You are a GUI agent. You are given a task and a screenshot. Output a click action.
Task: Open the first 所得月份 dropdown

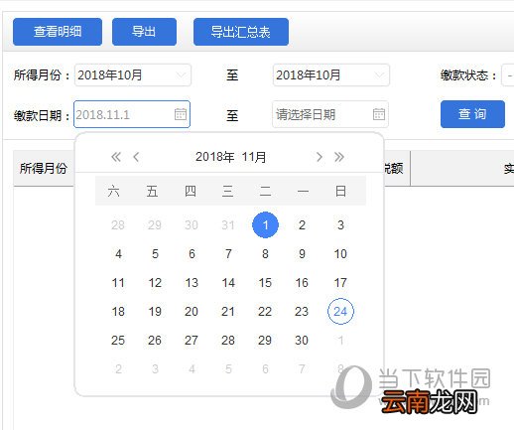click(x=133, y=75)
